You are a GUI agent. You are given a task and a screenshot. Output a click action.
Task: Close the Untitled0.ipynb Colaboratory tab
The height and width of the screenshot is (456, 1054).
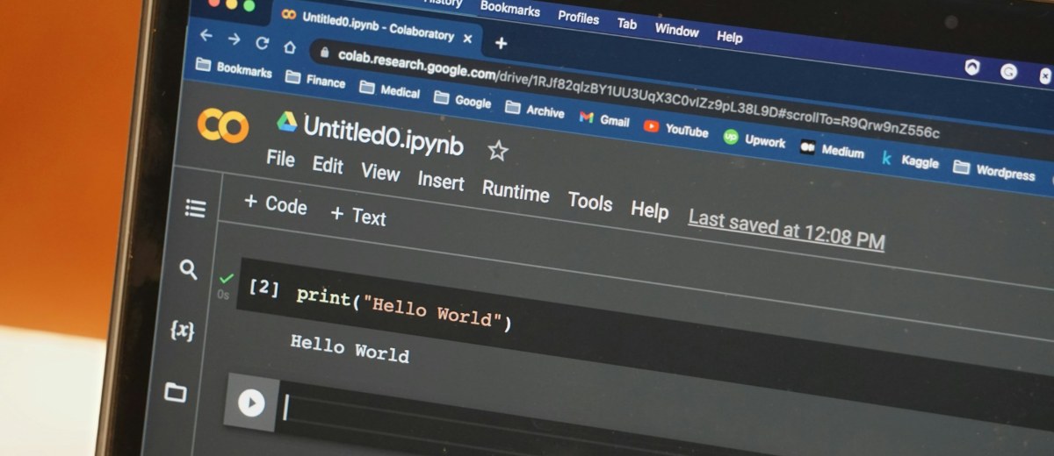[x=467, y=38]
